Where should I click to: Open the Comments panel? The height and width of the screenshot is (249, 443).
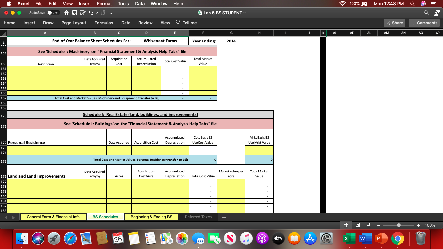tap(424, 23)
